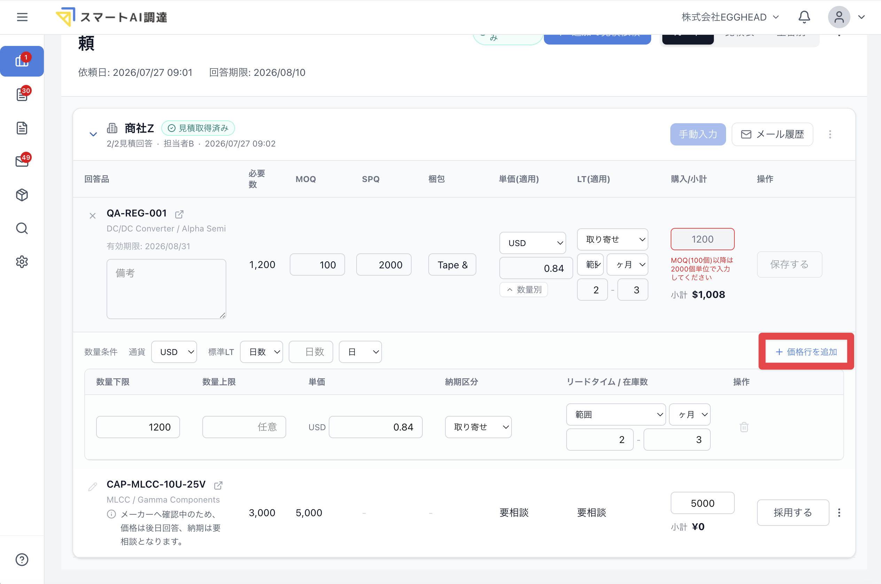
Task: Click the CAP-MLCC-10U-25V part name
Action: 156,484
